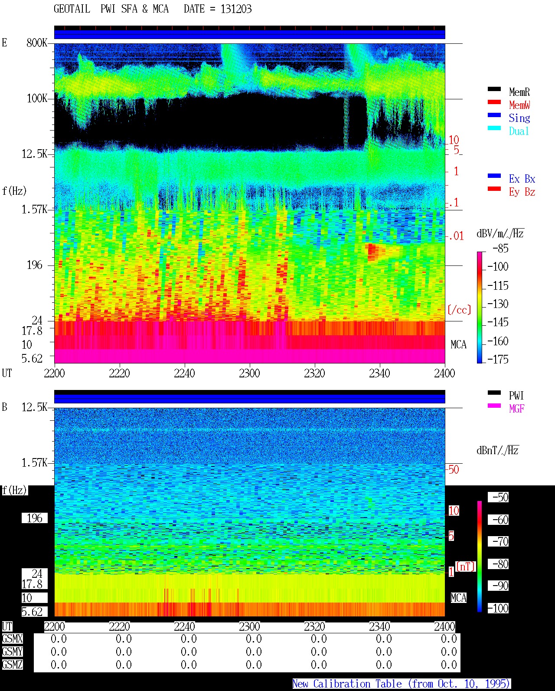Click the dBV/m electric field color scale bar

pos(480,307)
